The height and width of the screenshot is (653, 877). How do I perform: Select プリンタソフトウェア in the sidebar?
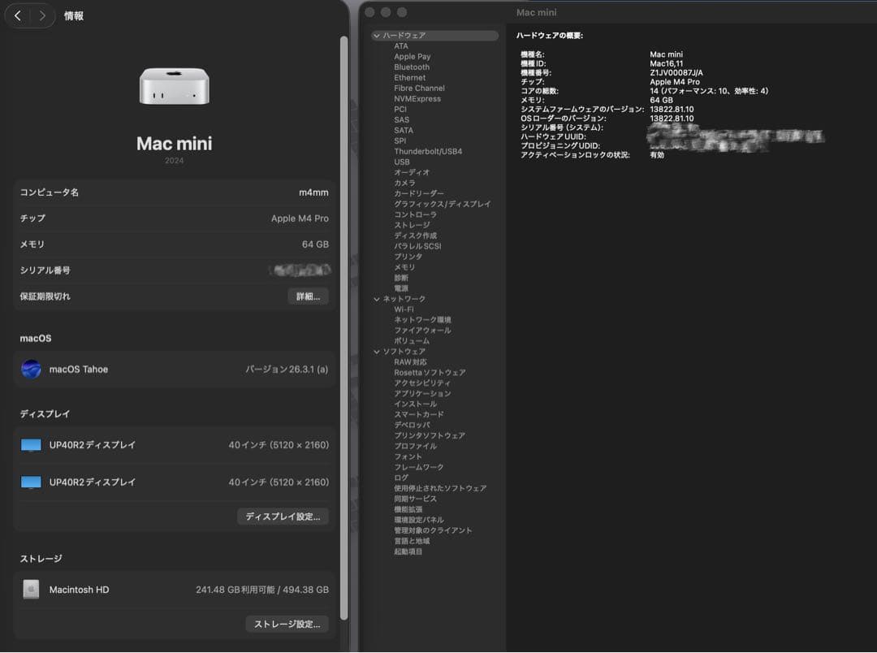click(430, 436)
